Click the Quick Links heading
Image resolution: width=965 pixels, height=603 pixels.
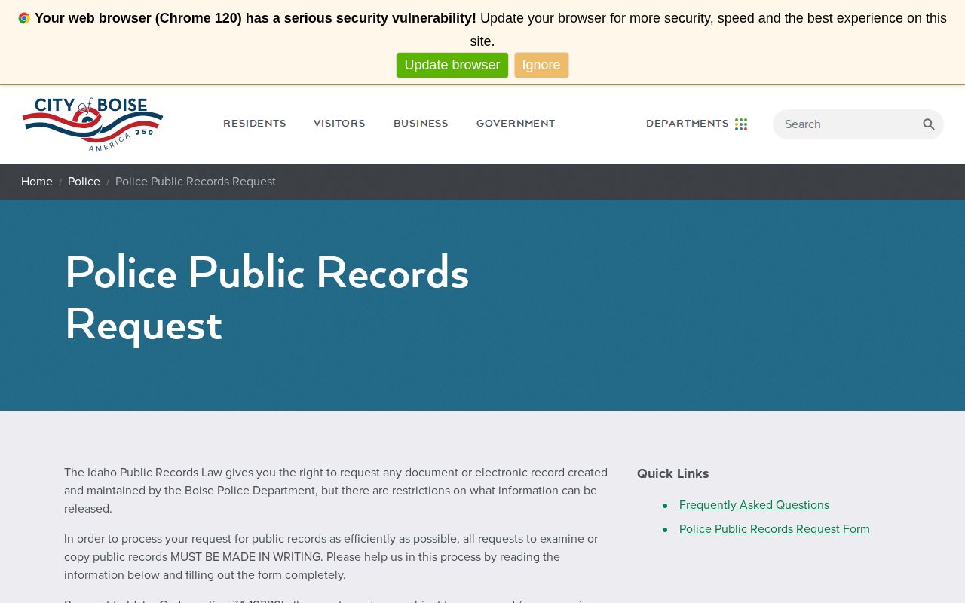(673, 473)
